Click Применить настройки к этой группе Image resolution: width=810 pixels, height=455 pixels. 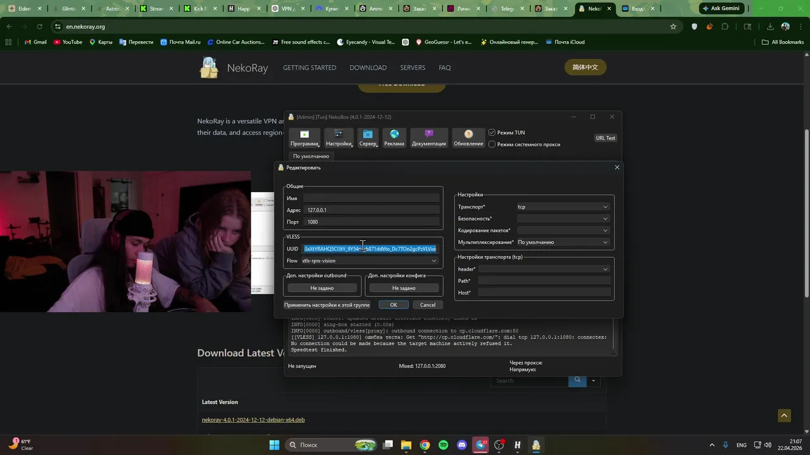[327, 305]
